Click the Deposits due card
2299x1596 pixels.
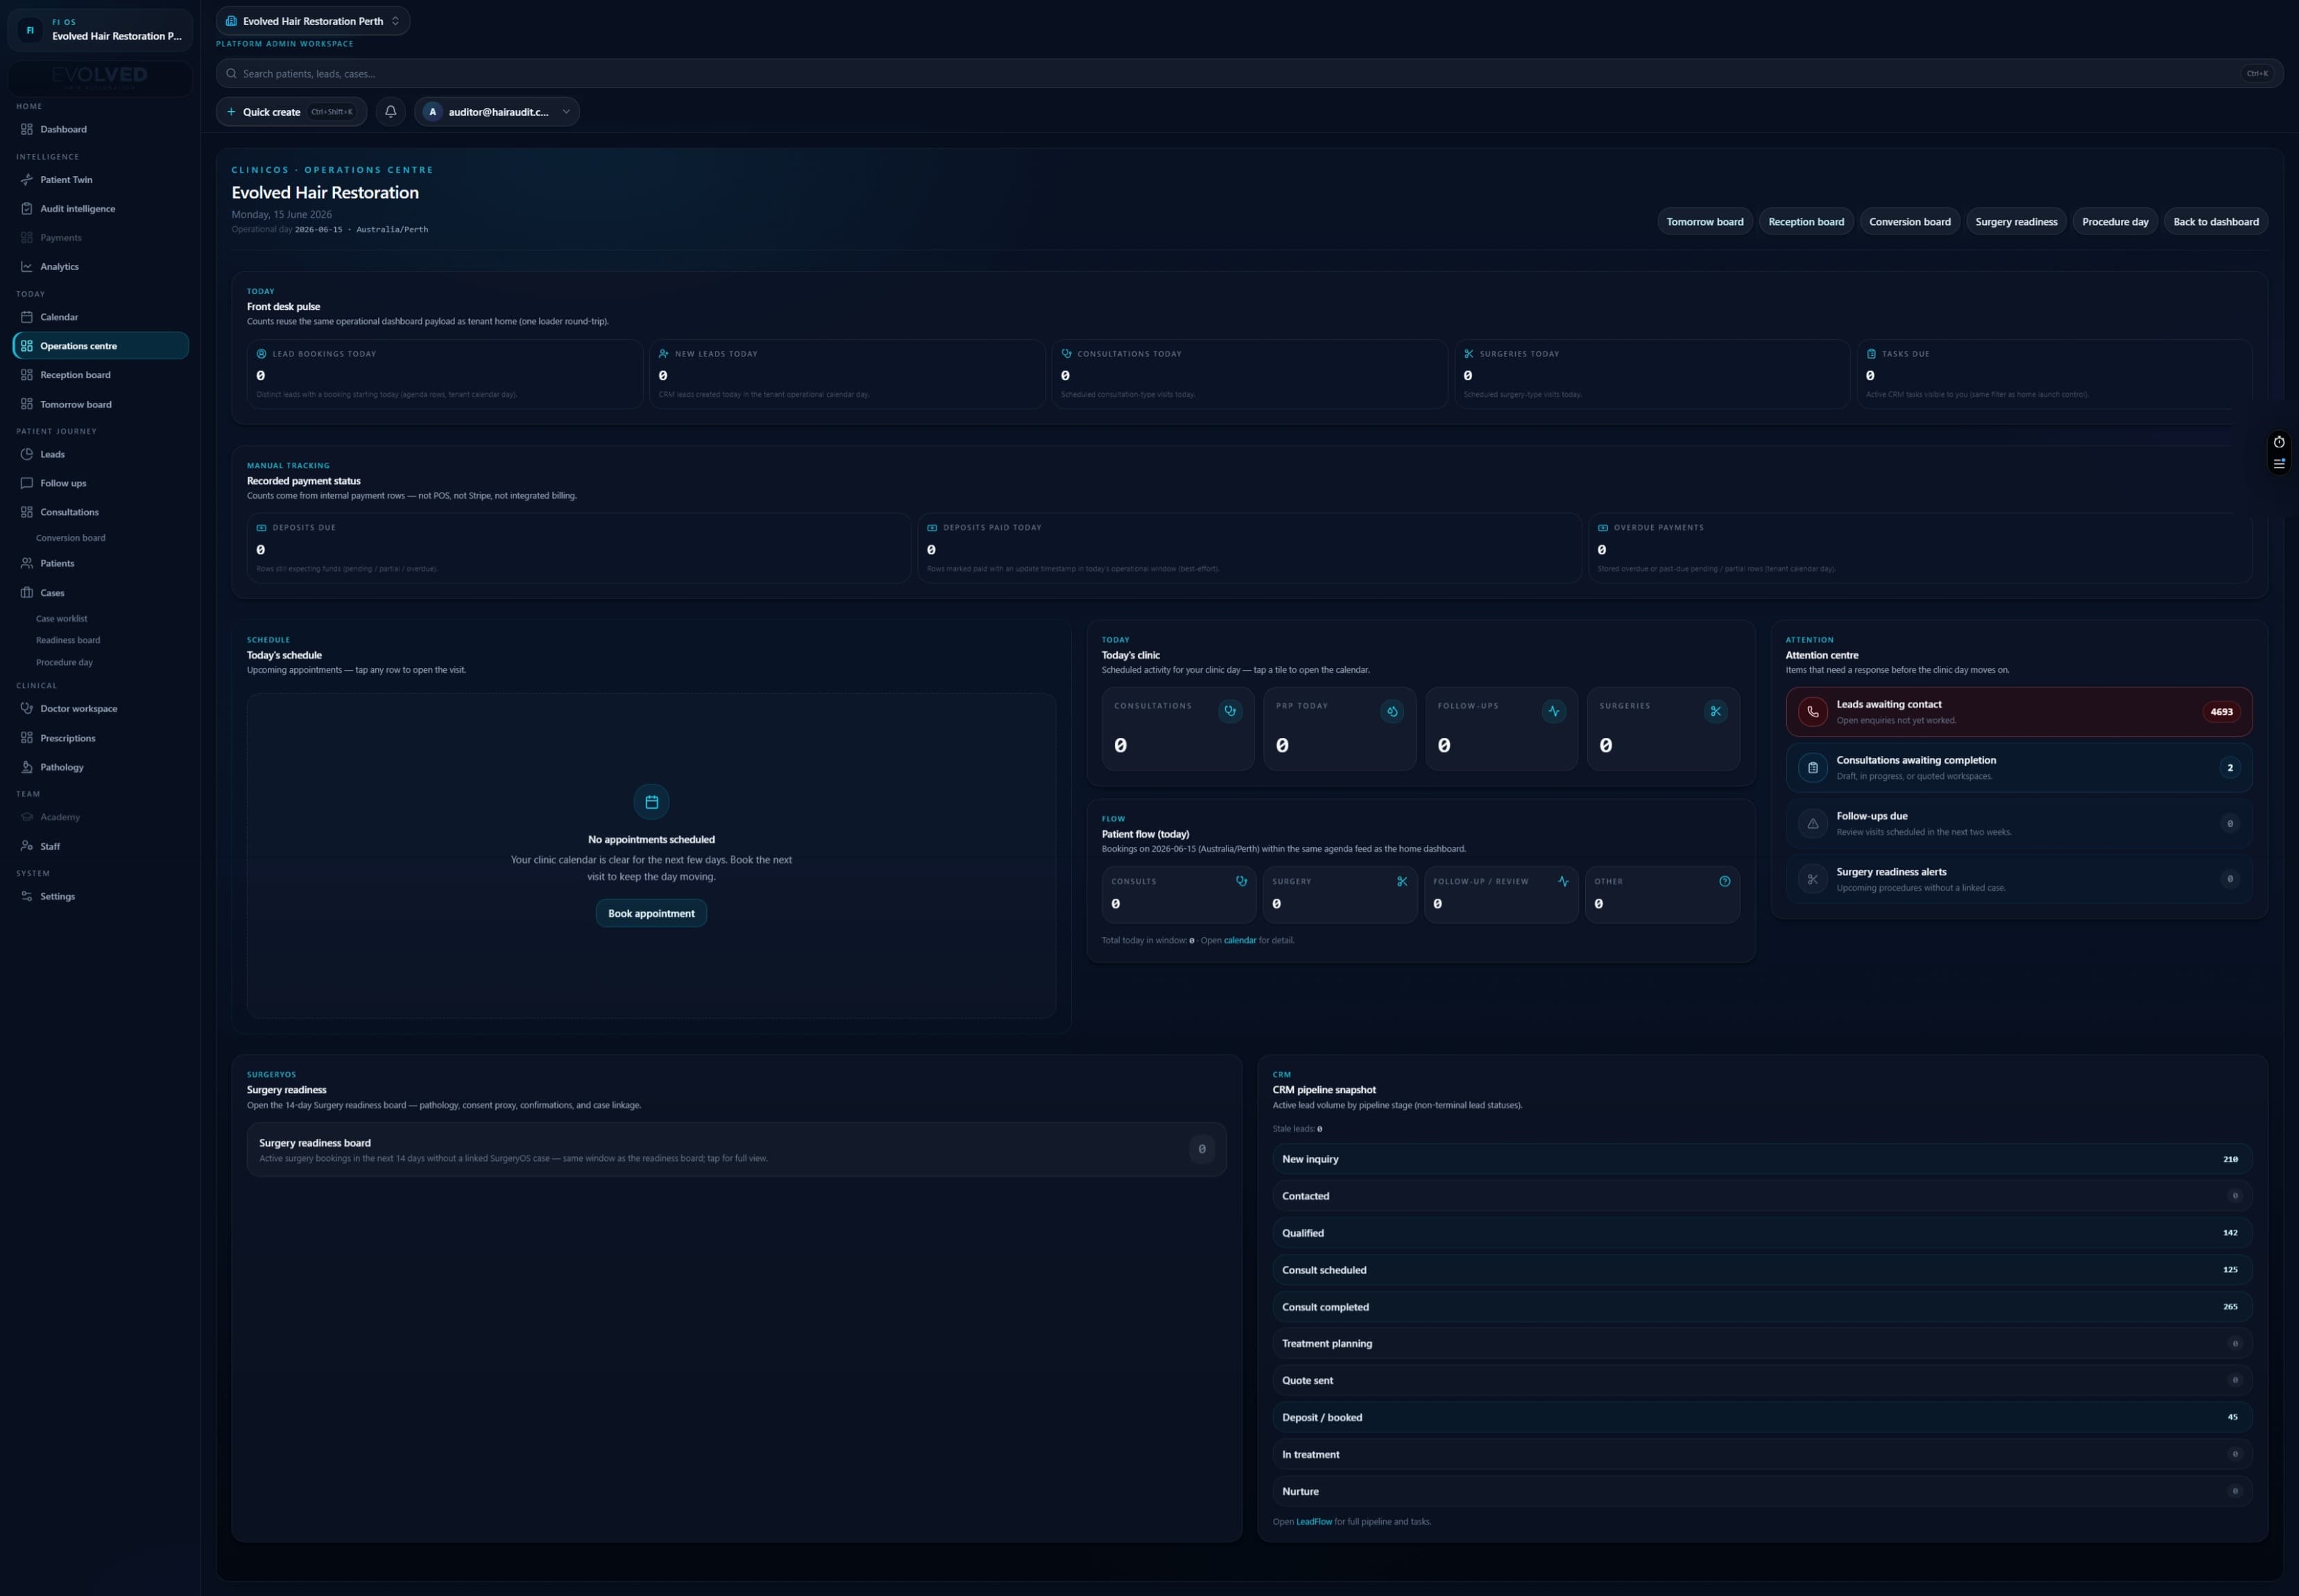pos(579,548)
